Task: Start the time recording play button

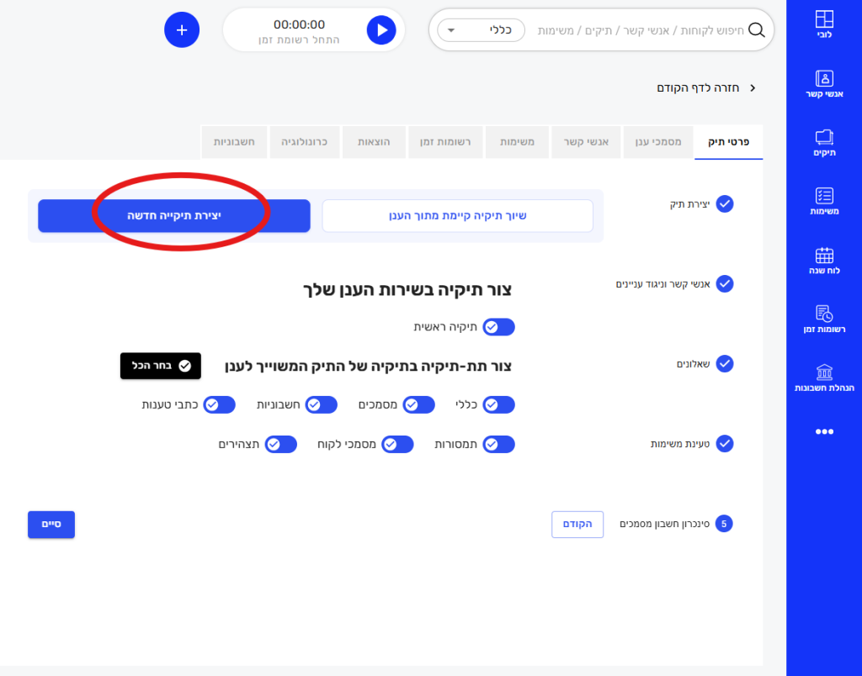Action: click(381, 30)
